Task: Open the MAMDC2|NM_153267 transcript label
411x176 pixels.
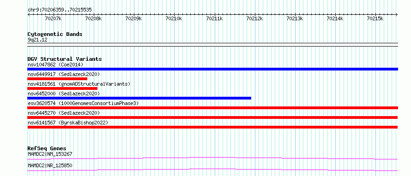Action: point(50,154)
